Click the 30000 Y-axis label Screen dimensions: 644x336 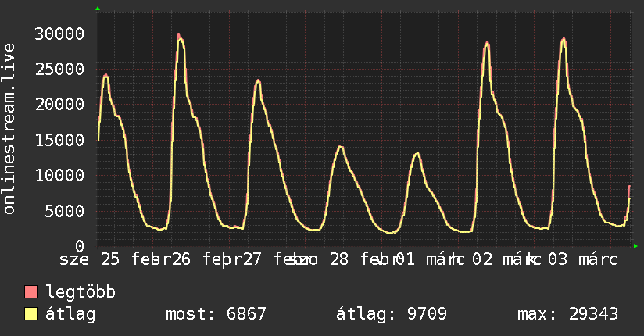click(x=59, y=34)
